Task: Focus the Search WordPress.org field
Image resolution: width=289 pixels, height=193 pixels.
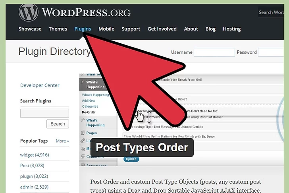Action: pos(273,12)
